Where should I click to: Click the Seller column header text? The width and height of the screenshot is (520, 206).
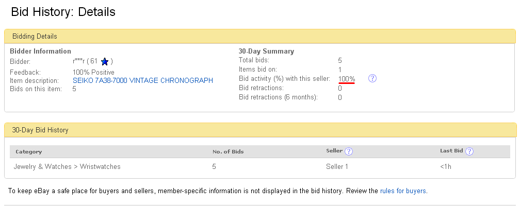(x=334, y=151)
